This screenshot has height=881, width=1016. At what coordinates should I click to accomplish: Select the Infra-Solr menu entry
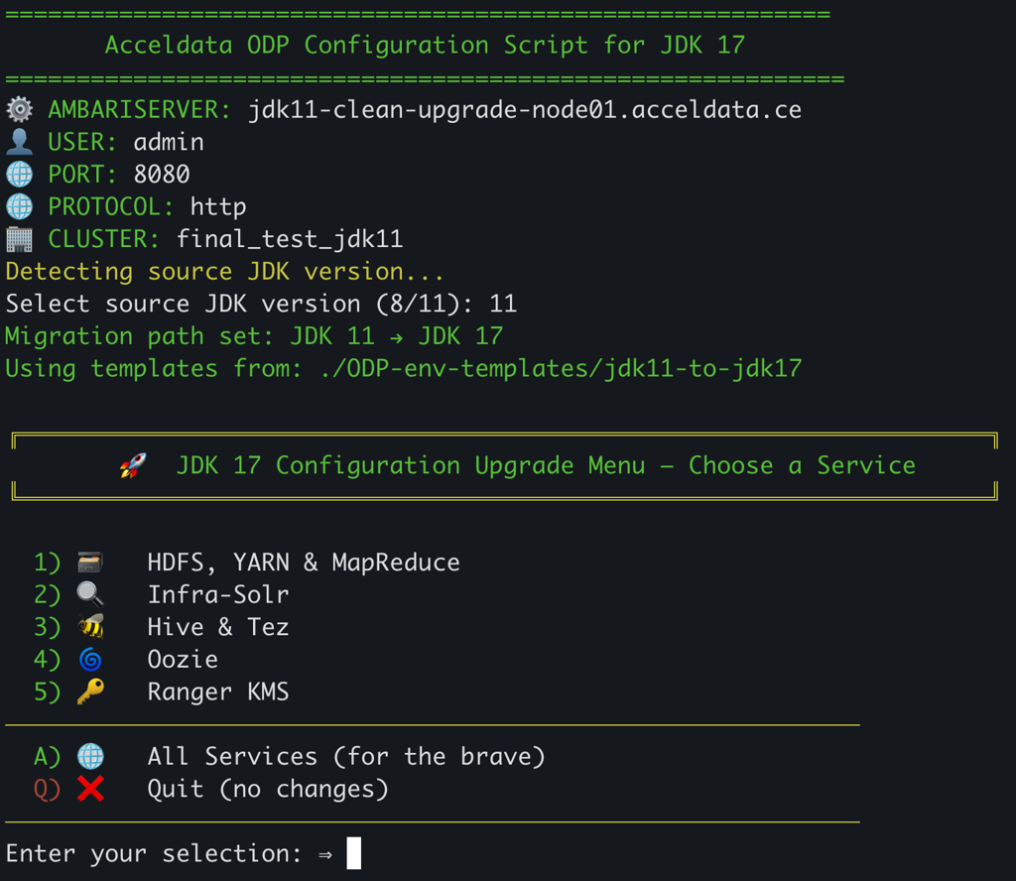(217, 595)
